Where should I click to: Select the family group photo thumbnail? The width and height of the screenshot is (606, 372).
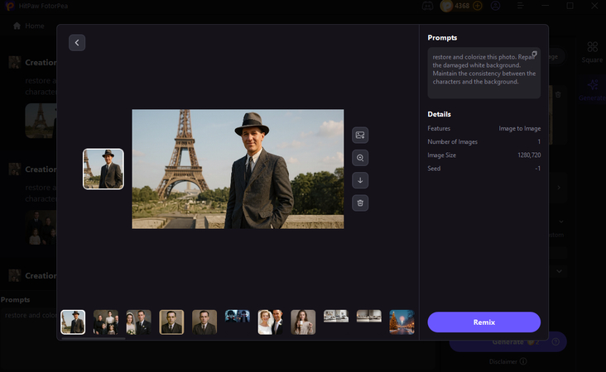click(106, 322)
